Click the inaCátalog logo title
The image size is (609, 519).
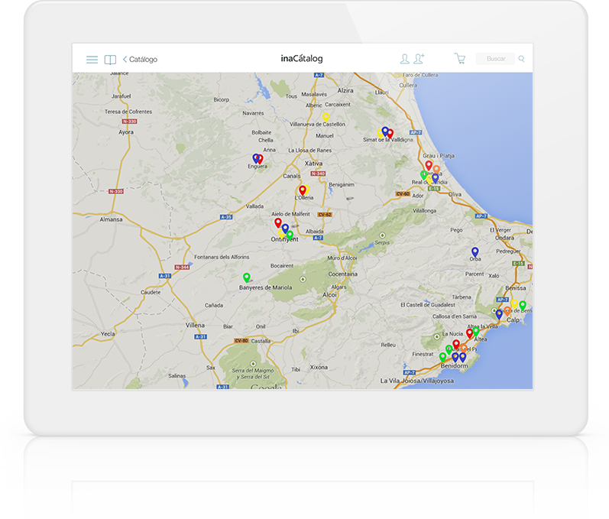(x=302, y=59)
